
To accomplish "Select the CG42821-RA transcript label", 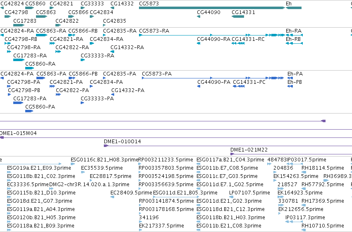I will coord(67,39).
